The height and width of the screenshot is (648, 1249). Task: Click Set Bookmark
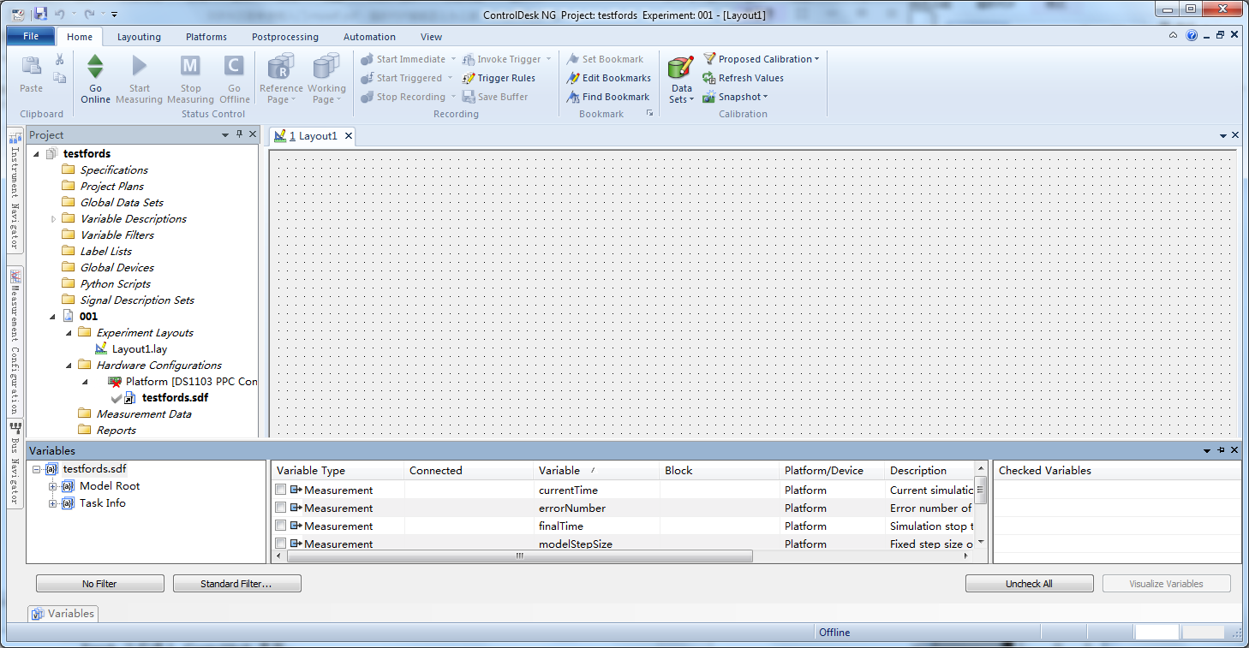click(x=605, y=59)
